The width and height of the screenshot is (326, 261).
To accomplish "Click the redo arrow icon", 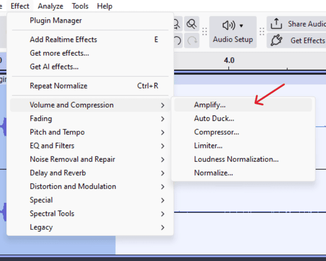I will 191,40.
